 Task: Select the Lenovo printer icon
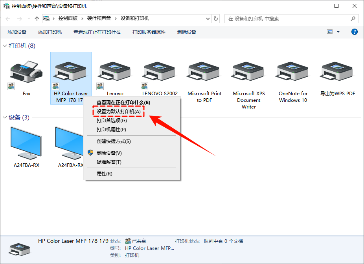click(114, 72)
